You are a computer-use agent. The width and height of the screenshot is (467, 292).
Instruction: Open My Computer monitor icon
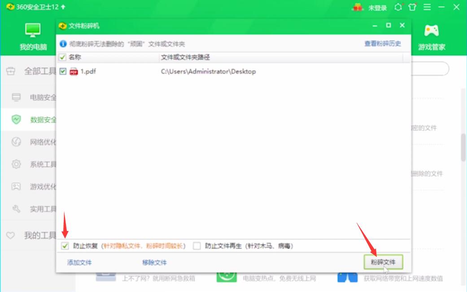33,30
